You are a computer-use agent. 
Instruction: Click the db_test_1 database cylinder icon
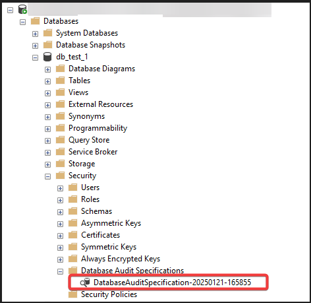point(47,57)
